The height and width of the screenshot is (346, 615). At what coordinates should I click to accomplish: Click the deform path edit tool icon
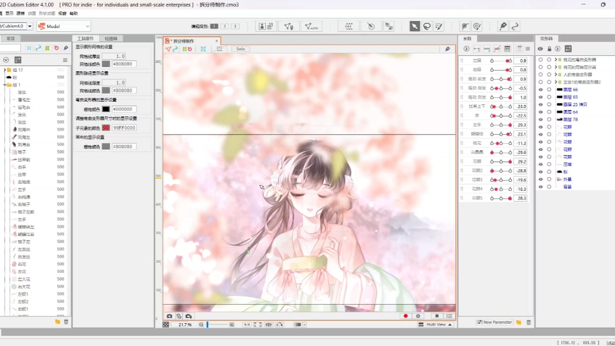click(465, 26)
